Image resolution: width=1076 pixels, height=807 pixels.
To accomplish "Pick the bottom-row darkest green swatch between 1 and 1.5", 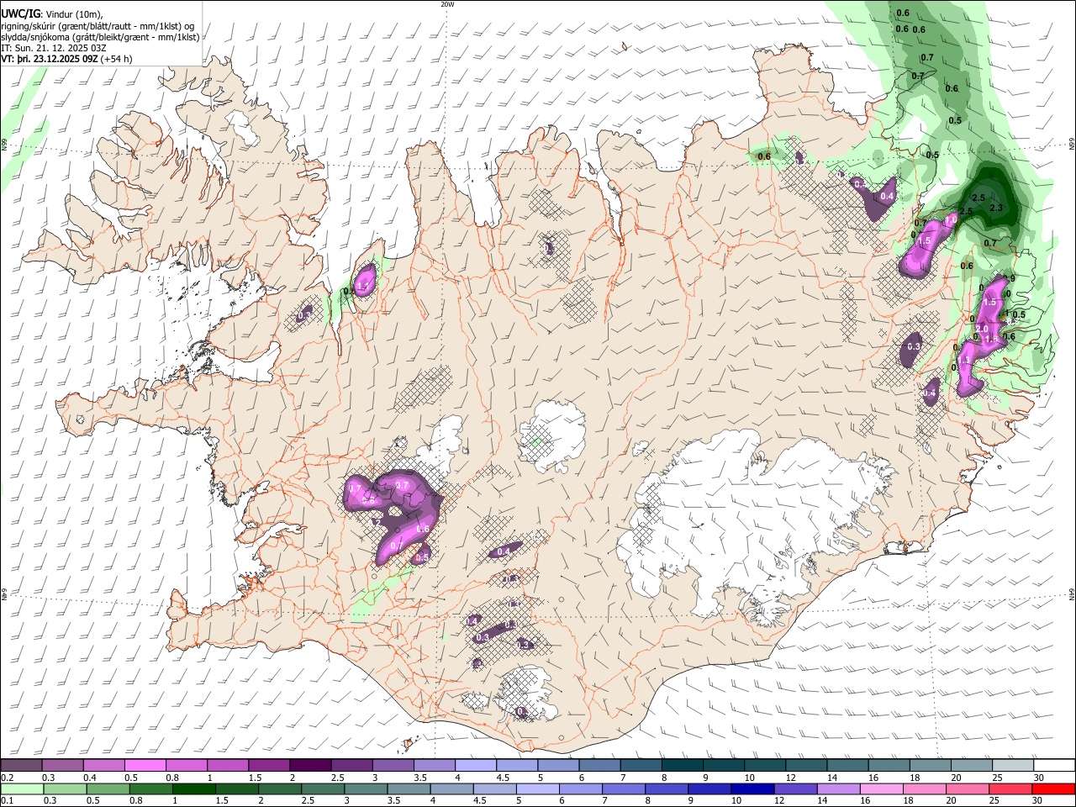I will tap(193, 789).
